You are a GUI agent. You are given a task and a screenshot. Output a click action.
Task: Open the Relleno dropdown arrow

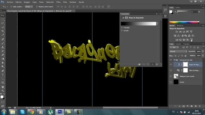(203, 56)
